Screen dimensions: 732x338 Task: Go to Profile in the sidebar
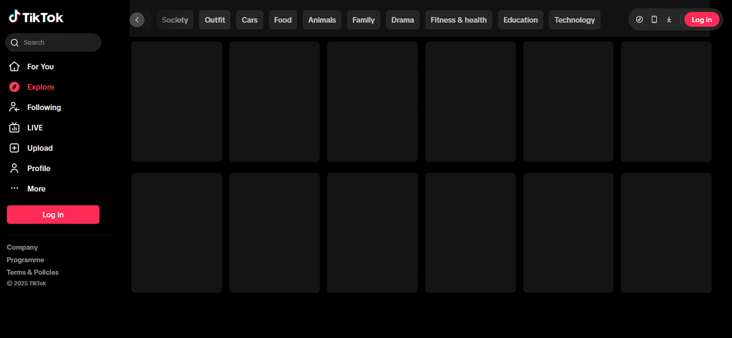[30, 168]
